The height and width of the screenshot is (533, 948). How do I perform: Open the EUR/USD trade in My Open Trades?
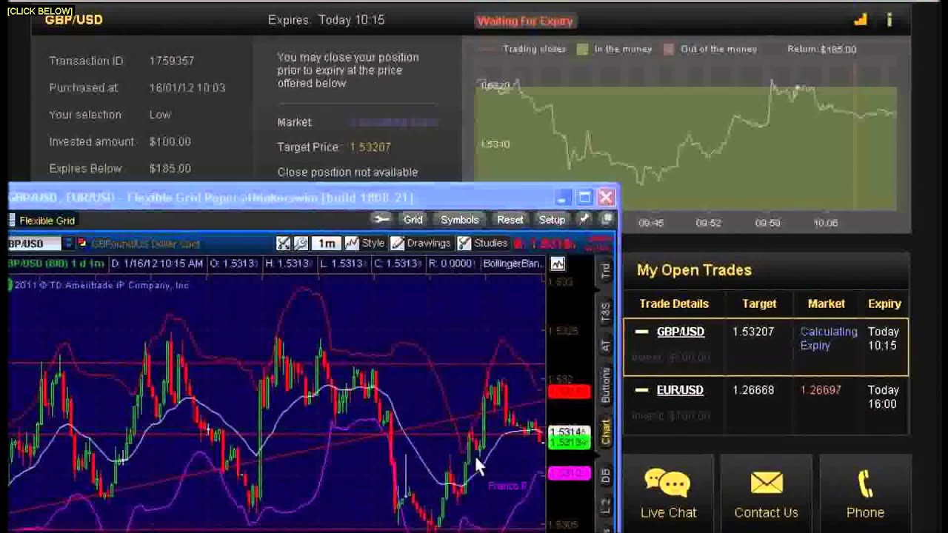click(680, 390)
